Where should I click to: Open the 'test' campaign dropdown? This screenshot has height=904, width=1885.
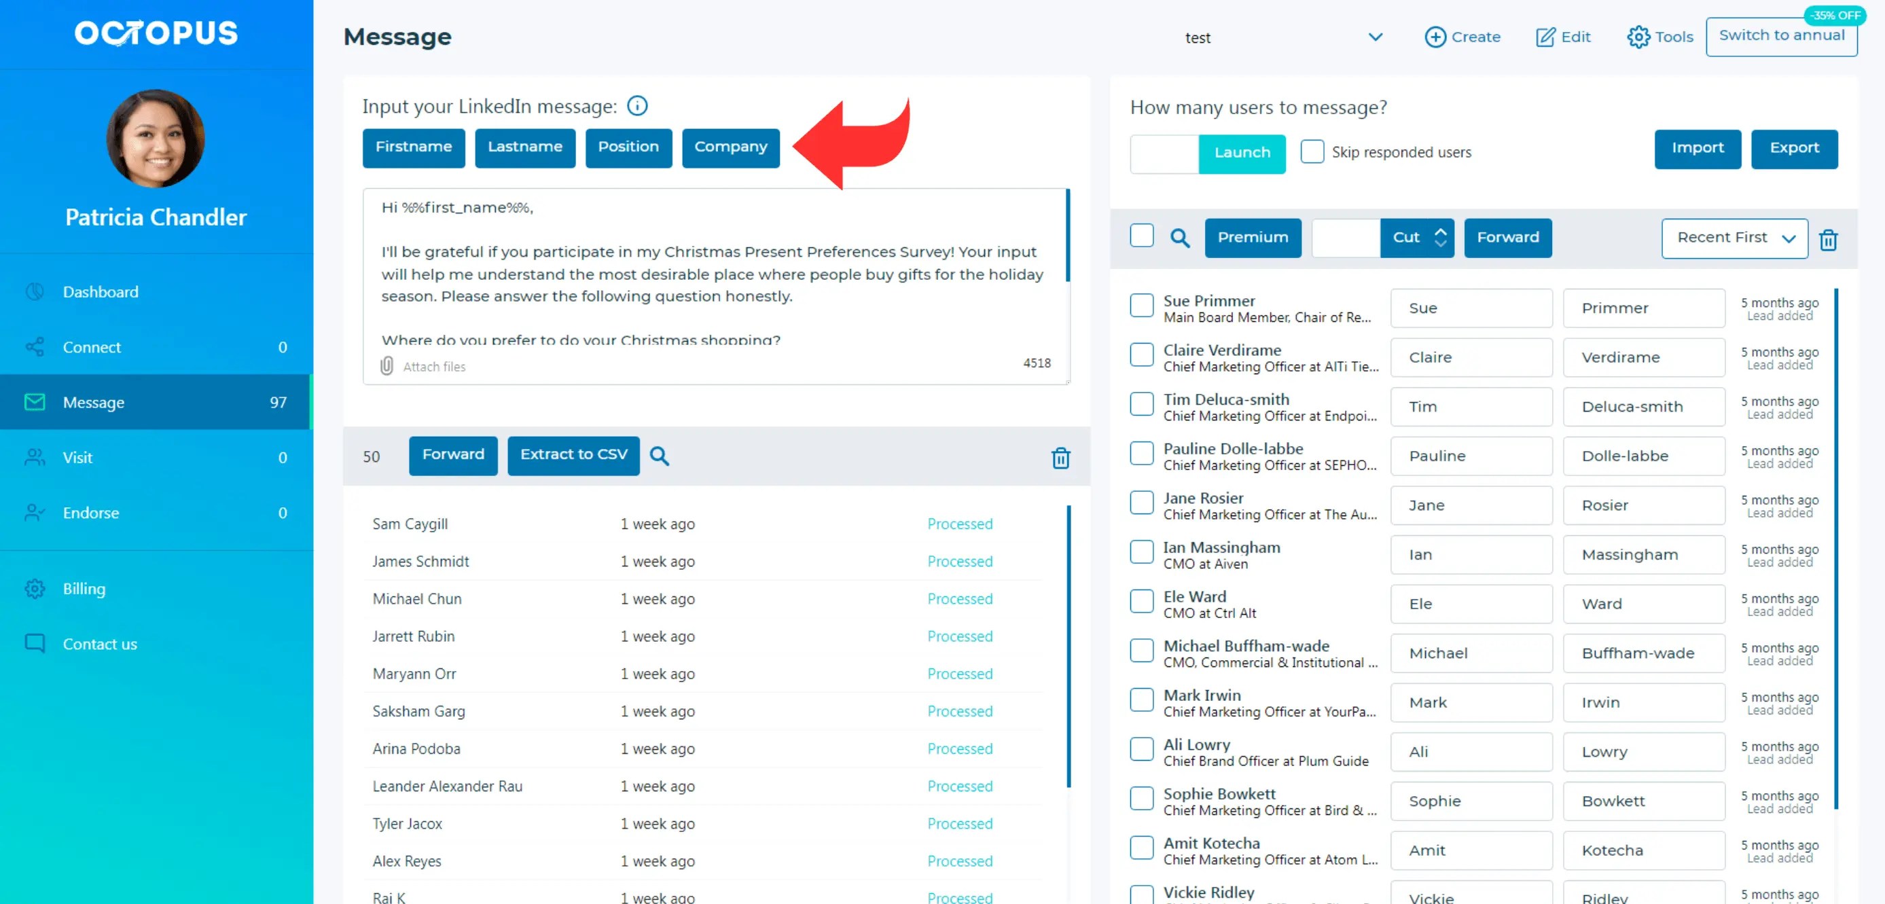click(x=1375, y=37)
